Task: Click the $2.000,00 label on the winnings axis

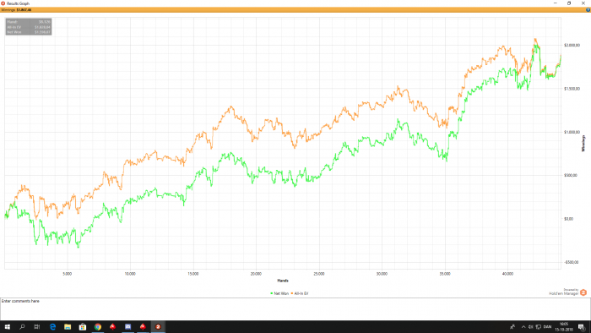Action: [572, 46]
